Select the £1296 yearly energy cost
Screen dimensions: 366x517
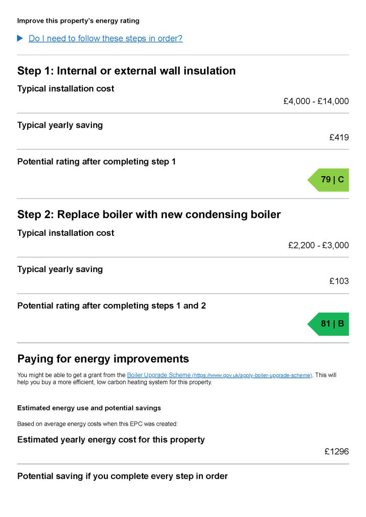click(336, 452)
